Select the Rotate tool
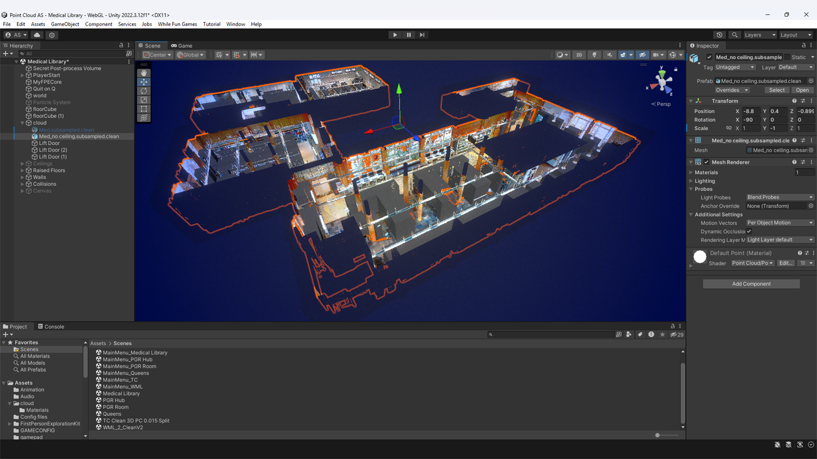This screenshot has width=817, height=459. tap(144, 91)
